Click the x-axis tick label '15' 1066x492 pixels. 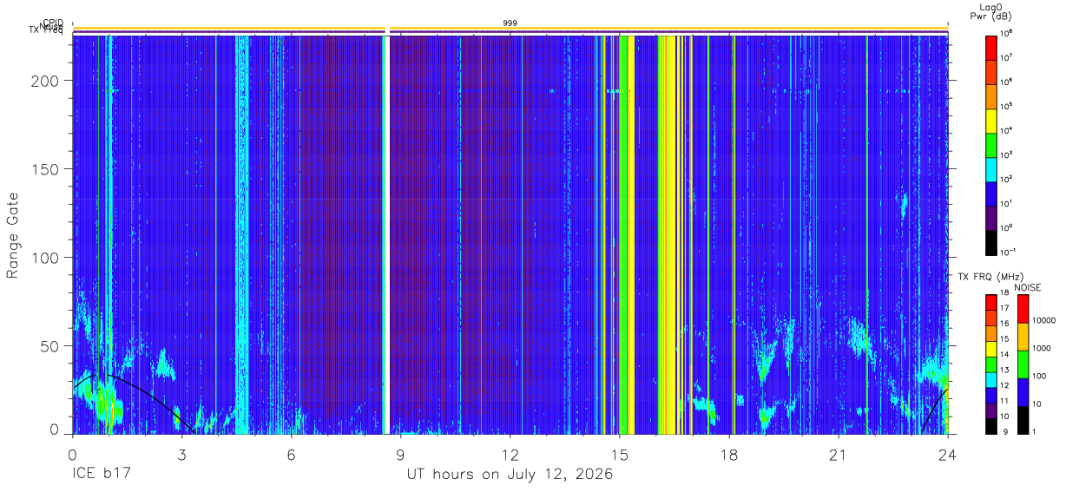620,455
